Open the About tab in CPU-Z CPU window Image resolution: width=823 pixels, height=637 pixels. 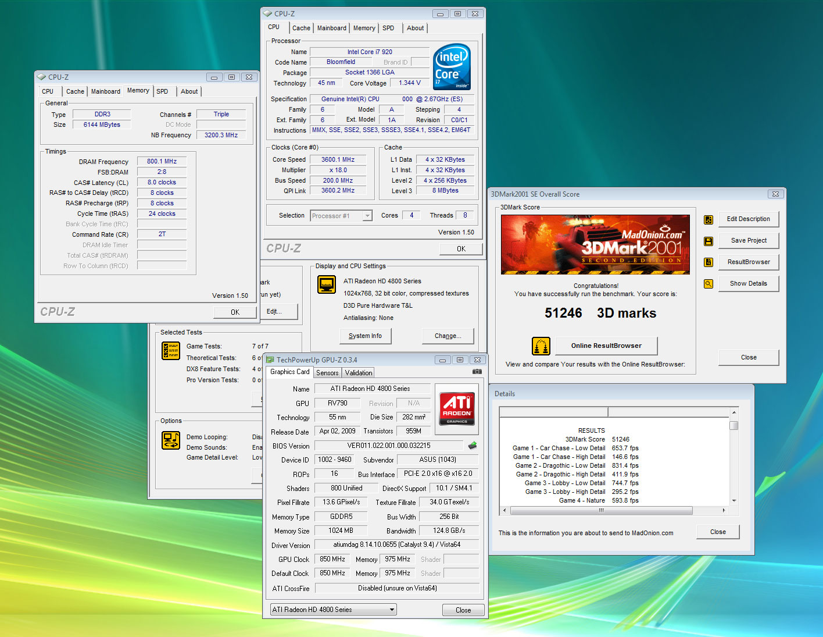(x=415, y=28)
